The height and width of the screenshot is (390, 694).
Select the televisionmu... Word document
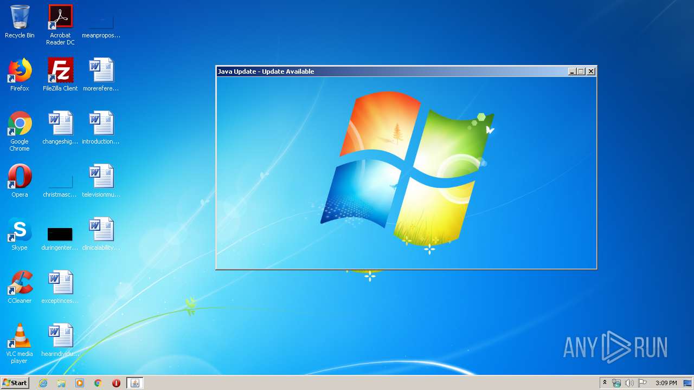(x=101, y=181)
